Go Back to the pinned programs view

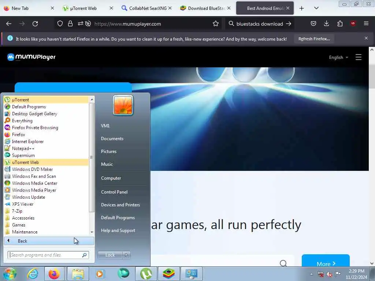click(49, 241)
